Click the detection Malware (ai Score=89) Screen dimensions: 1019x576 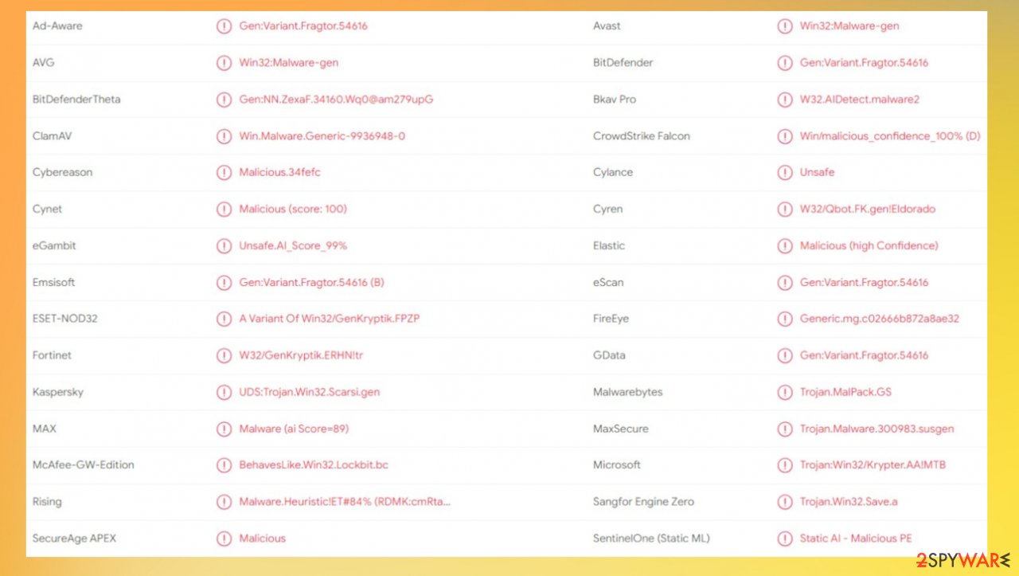[x=294, y=429]
